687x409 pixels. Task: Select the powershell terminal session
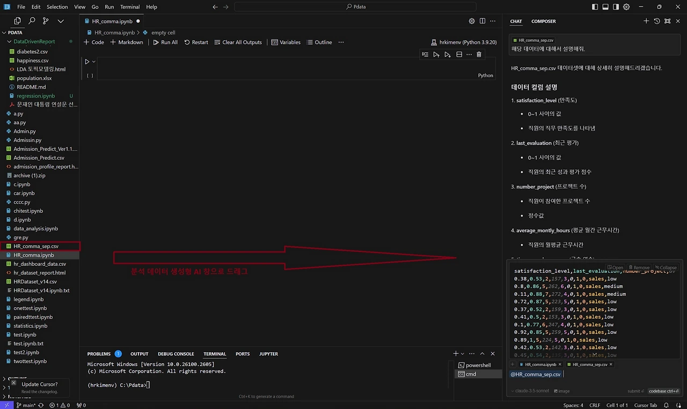pyautogui.click(x=478, y=365)
